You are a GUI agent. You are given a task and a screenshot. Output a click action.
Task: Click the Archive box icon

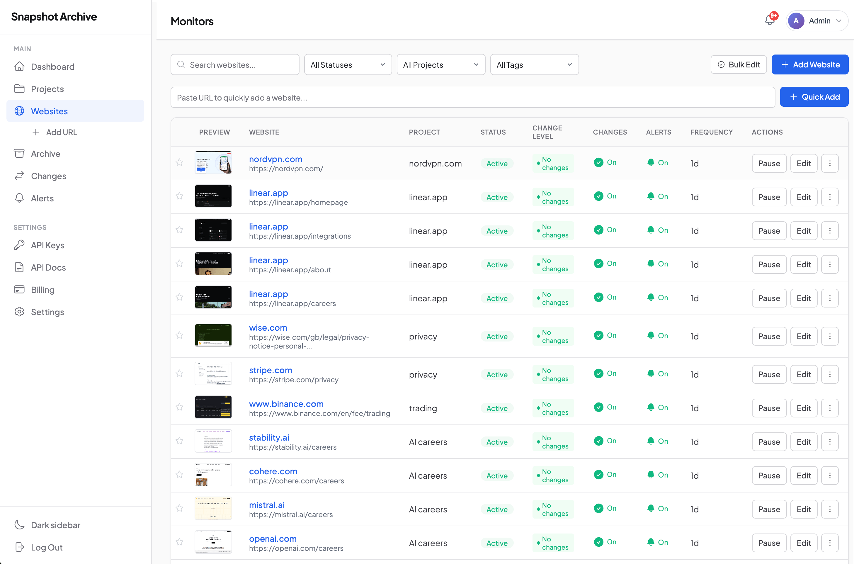tap(19, 154)
